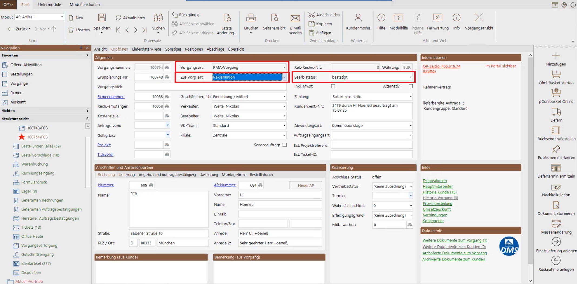Start Fernwartung remote support
The image size is (577, 284).
click(x=438, y=18)
